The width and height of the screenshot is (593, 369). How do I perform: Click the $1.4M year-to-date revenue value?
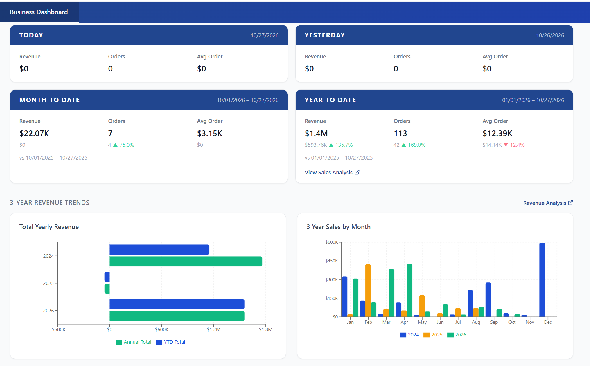click(x=316, y=134)
